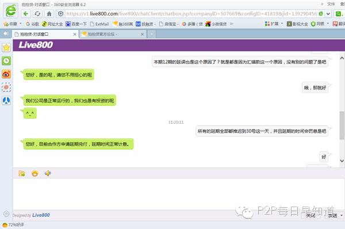Click the agent message containing ^_^
The image size is (345, 229).
30,113
